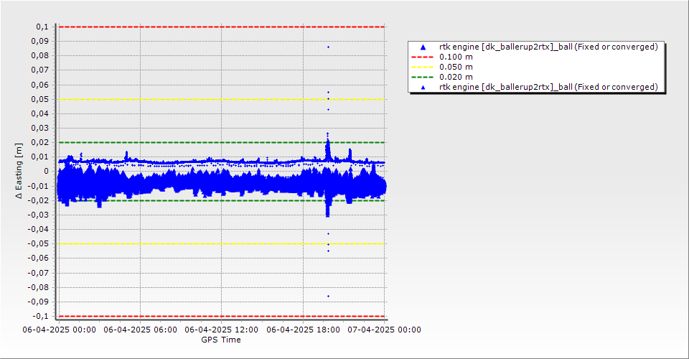Click the yellow dashed 0.050 m legend swatch
The height and width of the screenshot is (359, 689).
422,67
